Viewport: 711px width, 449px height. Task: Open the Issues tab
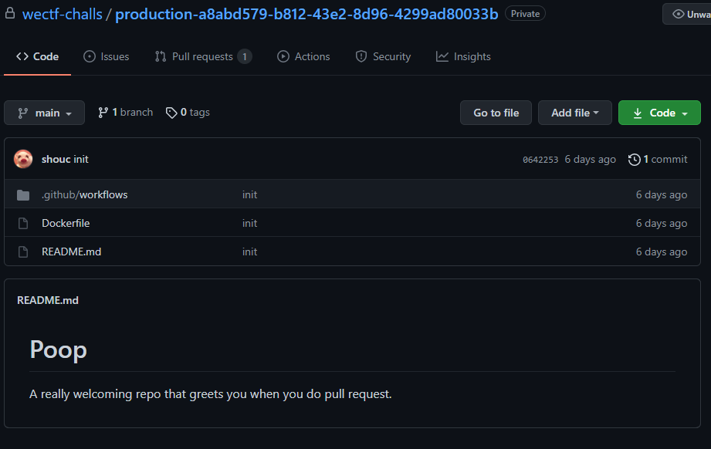[106, 56]
